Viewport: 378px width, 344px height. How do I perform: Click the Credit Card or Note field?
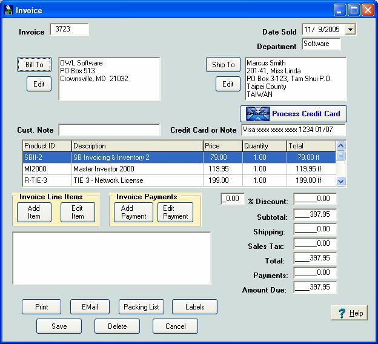tap(294, 130)
